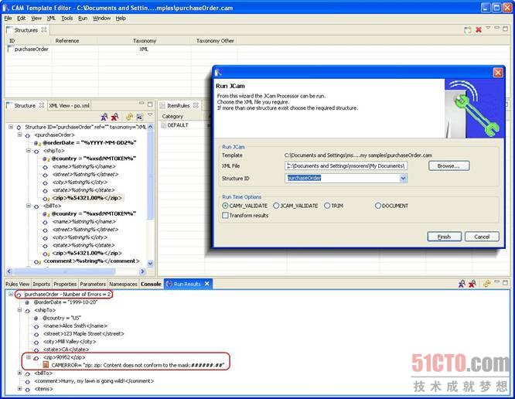Close the Structures tab with its X
Viewport: 515px width, 399px height.
[x=43, y=30]
